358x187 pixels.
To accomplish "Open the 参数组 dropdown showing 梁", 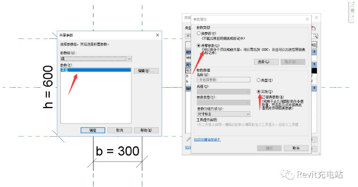I will pos(96,59).
